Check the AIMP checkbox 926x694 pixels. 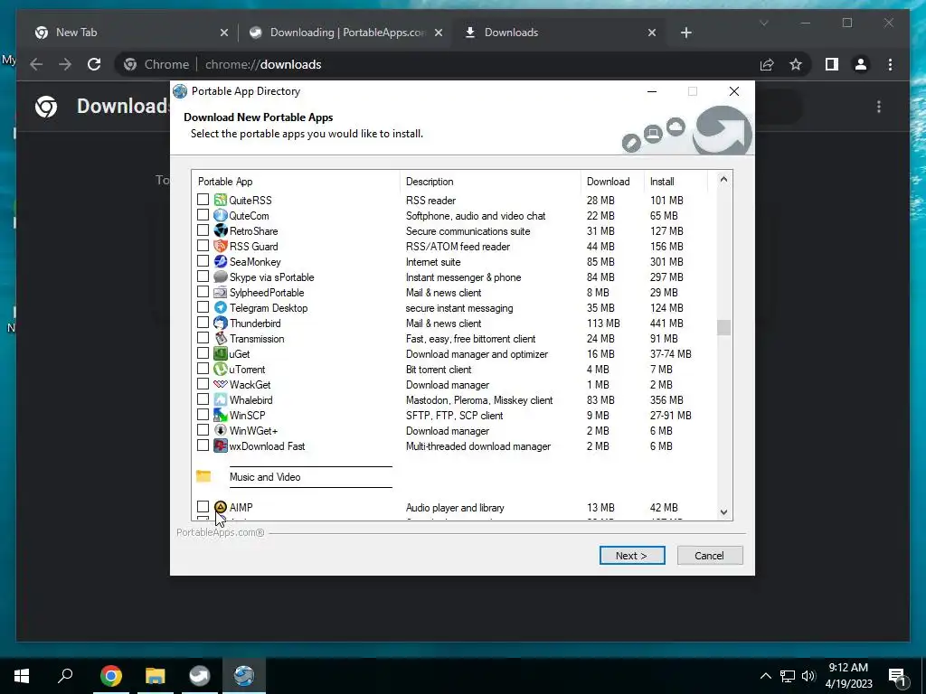(x=203, y=506)
